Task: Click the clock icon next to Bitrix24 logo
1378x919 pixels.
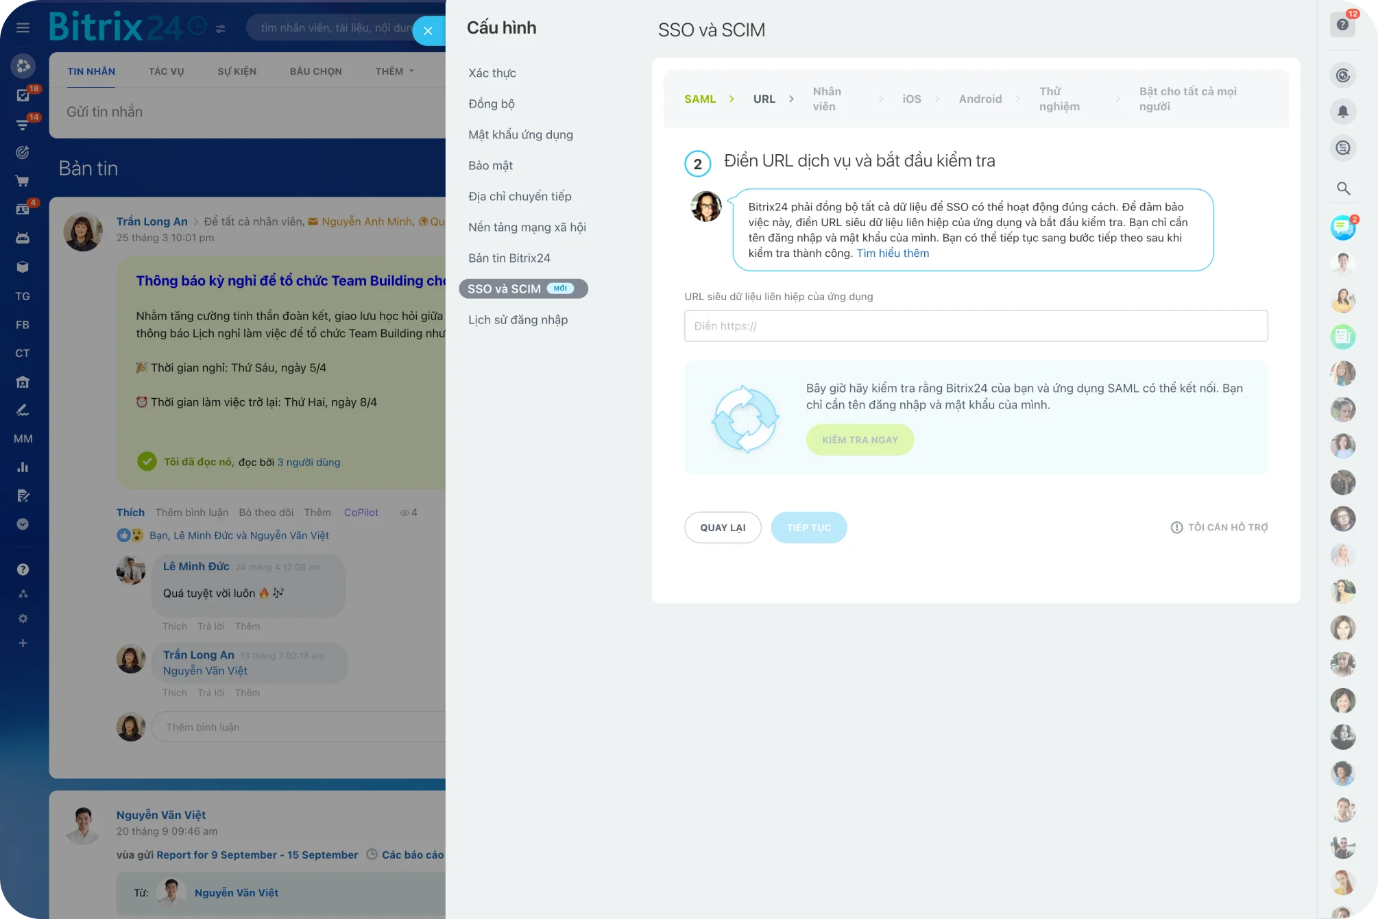Action: [x=197, y=26]
